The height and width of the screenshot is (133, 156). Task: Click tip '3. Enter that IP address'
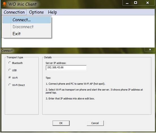(70, 98)
